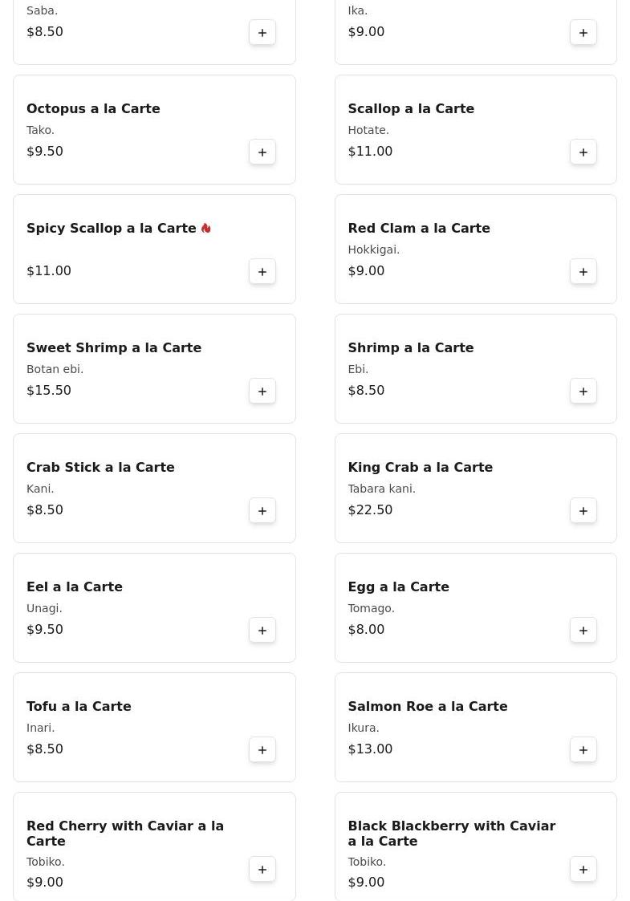Image resolution: width=630 pixels, height=901 pixels.
Task: Add Red Cherry with Caviar item
Action: coord(262,870)
